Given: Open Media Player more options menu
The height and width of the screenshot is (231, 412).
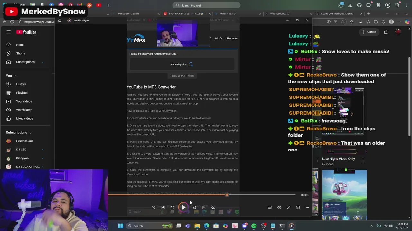Looking at the screenshot, I should [x=307, y=207].
